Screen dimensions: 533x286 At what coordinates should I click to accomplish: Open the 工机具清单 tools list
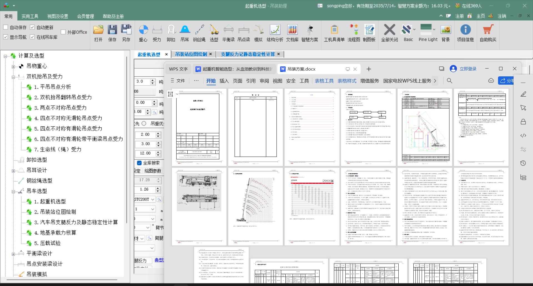tap(334, 30)
